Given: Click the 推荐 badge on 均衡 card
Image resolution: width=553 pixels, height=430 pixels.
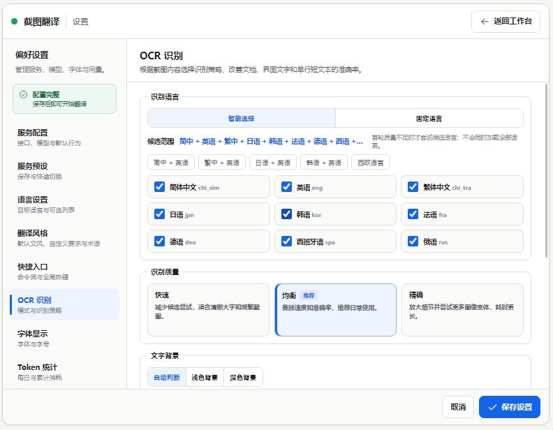Looking at the screenshot, I should click(x=309, y=295).
